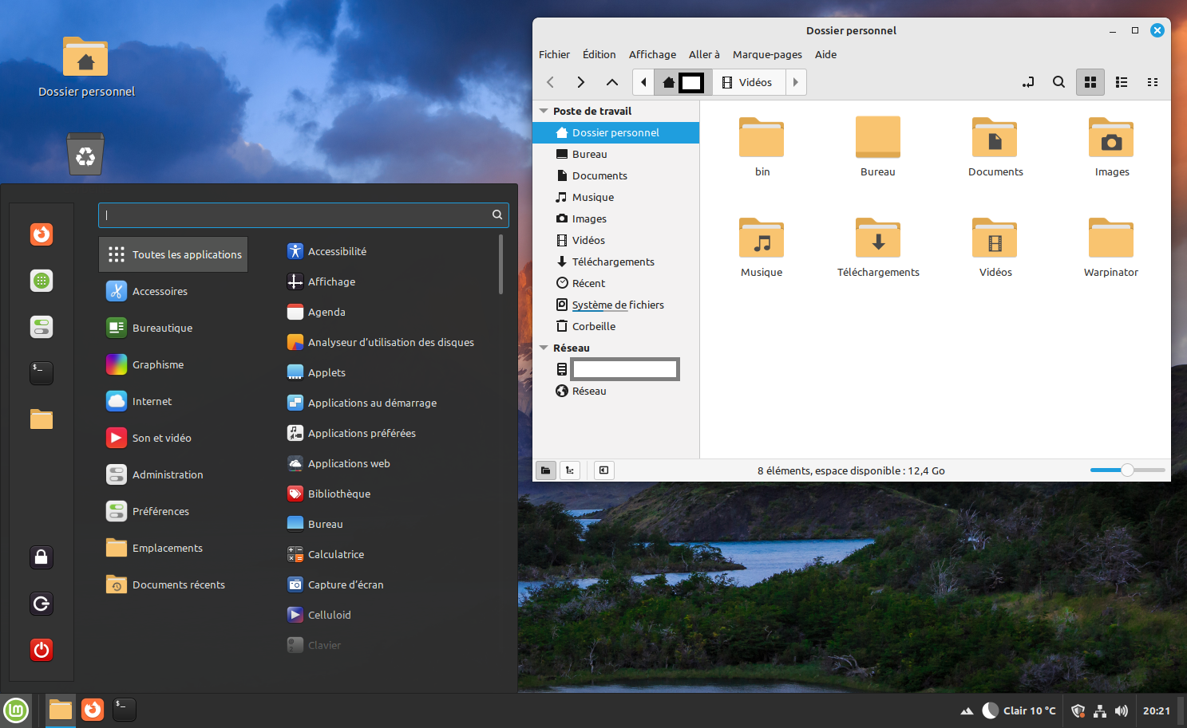Click the application menu search field

pos(295,214)
